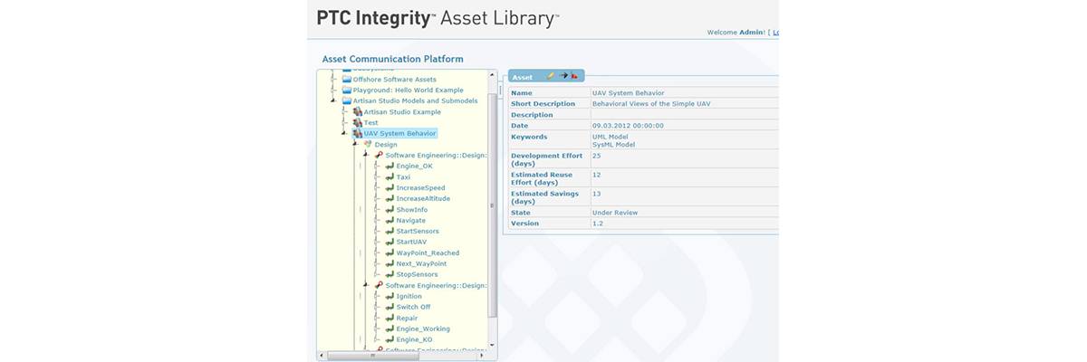The height and width of the screenshot is (362, 1087).
Task: Click the tree scroll-right arrow
Action: point(484,357)
